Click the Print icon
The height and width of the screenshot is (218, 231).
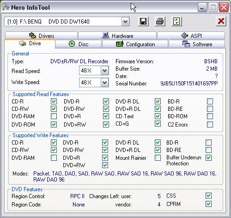point(160,21)
